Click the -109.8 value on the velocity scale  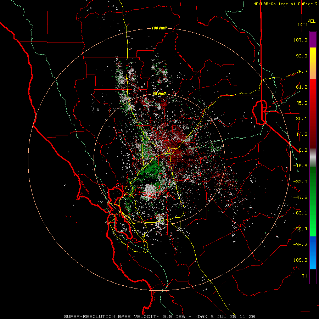[x=299, y=260]
